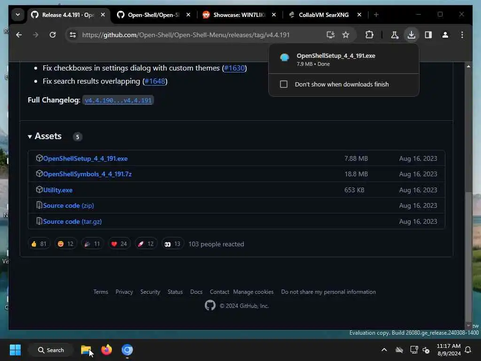Close the Release 4.4.191 tab
481x361 pixels.
tap(103, 15)
